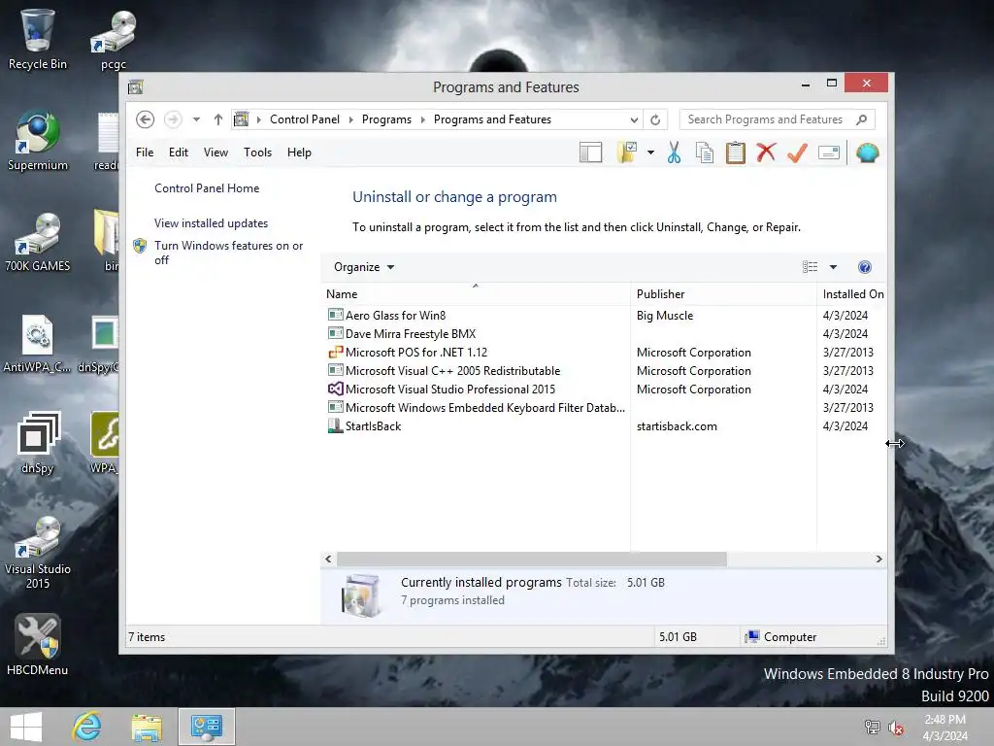Click the search magnifier icon
The image size is (994, 746).
pyautogui.click(x=862, y=119)
